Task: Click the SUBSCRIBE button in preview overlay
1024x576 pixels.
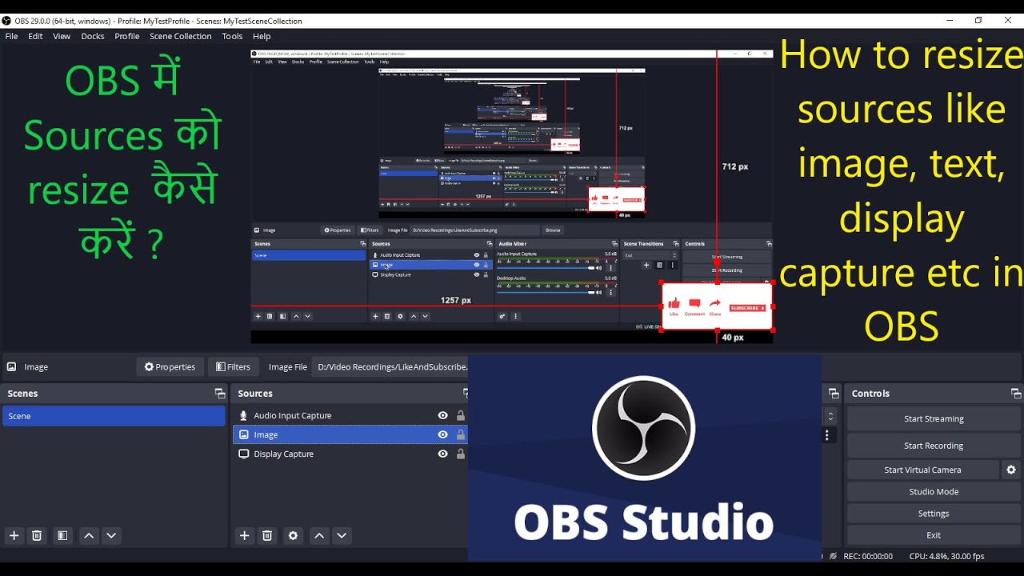Action: click(747, 308)
